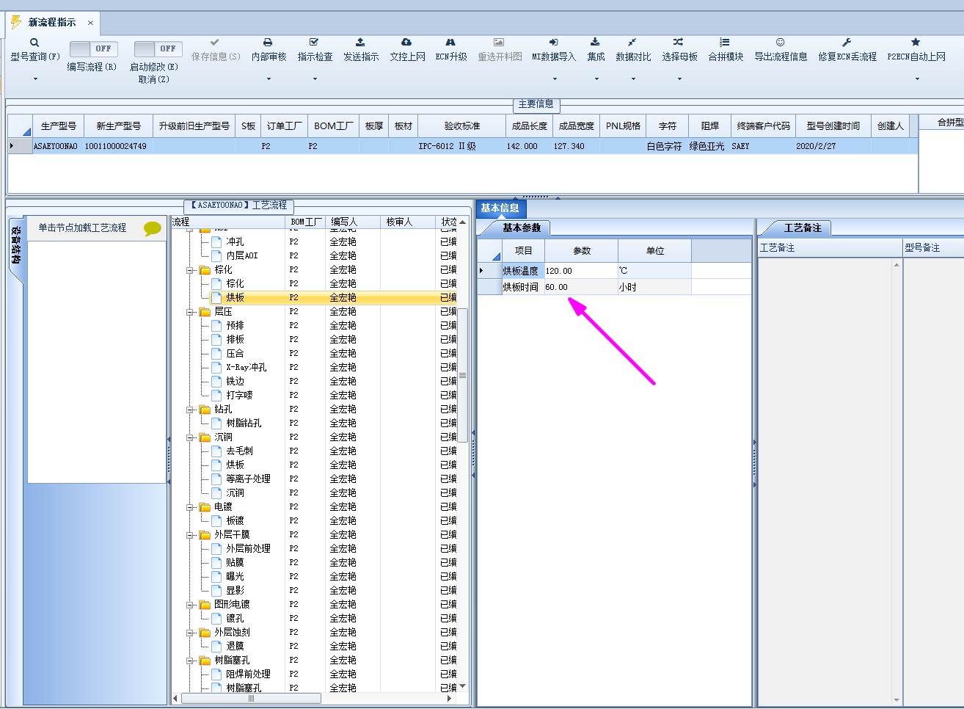This screenshot has width=964, height=709.
Task: Open dropdown arrow under 数据对比
Action: pos(632,79)
